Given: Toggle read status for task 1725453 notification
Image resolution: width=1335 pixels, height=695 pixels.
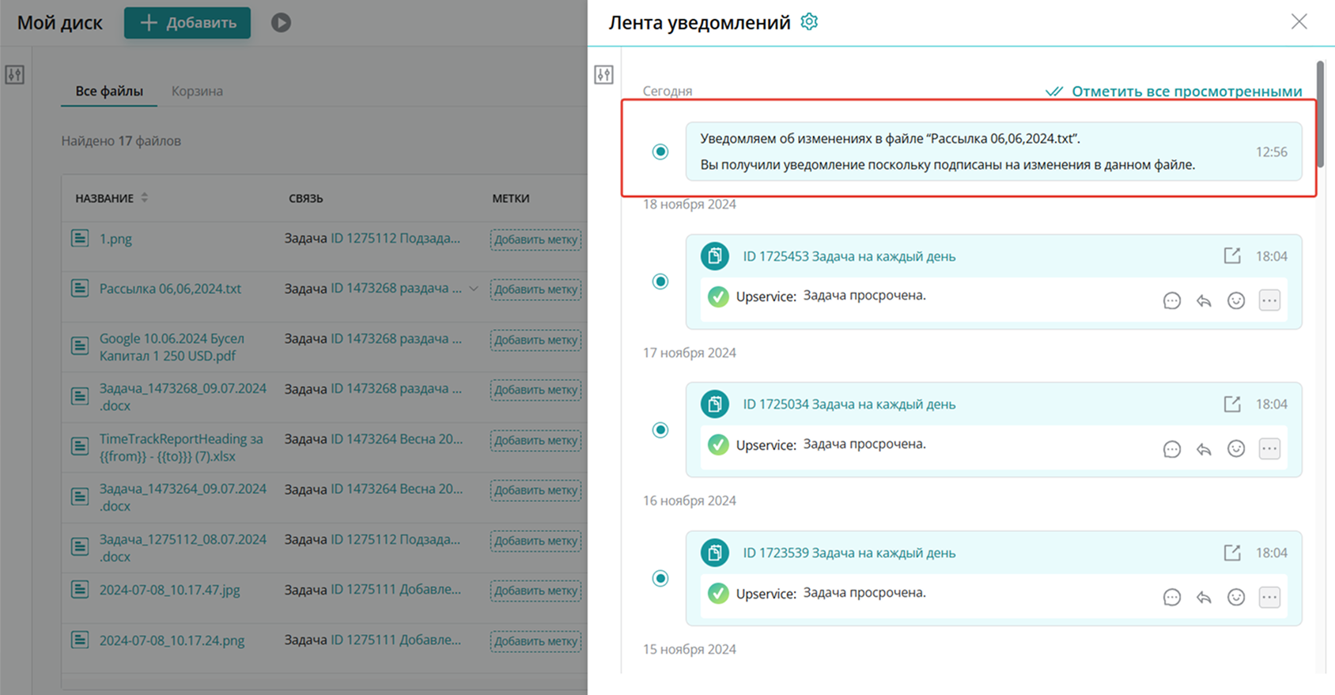Looking at the screenshot, I should coord(660,281).
